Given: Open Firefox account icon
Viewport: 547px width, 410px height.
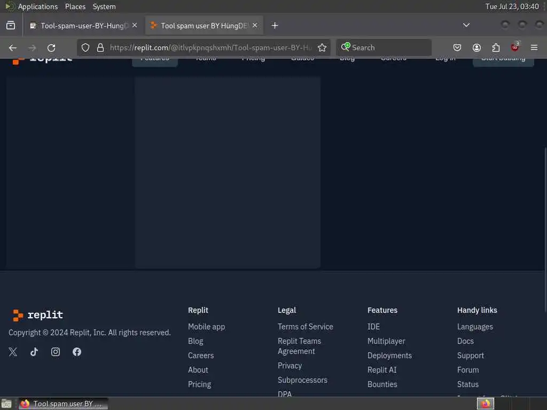Looking at the screenshot, I should pyautogui.click(x=476, y=48).
